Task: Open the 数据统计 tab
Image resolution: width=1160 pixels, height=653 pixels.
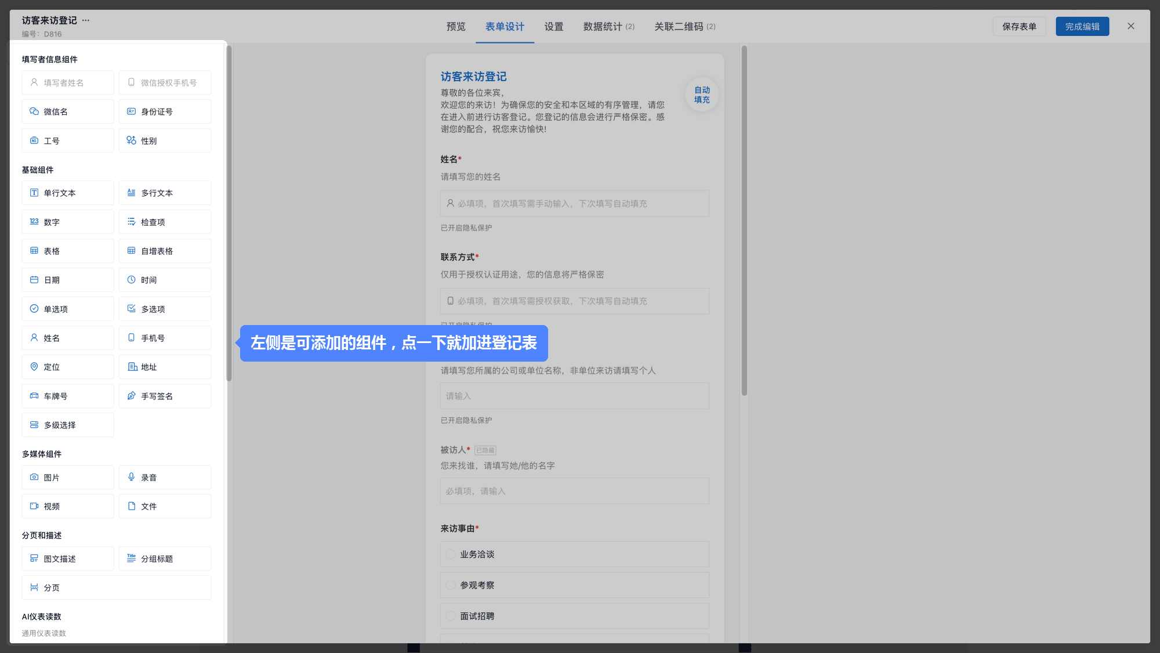Action: tap(608, 27)
